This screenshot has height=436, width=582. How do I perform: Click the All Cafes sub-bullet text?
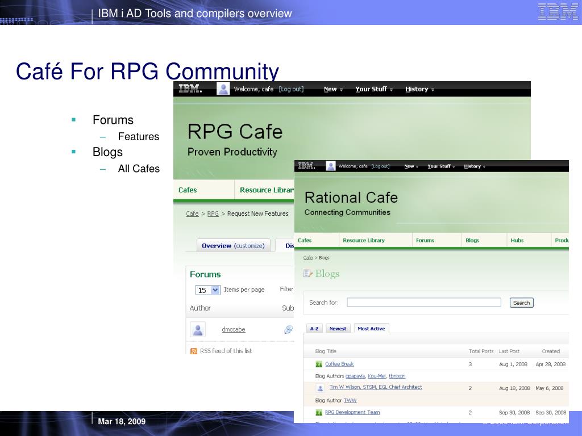(139, 169)
